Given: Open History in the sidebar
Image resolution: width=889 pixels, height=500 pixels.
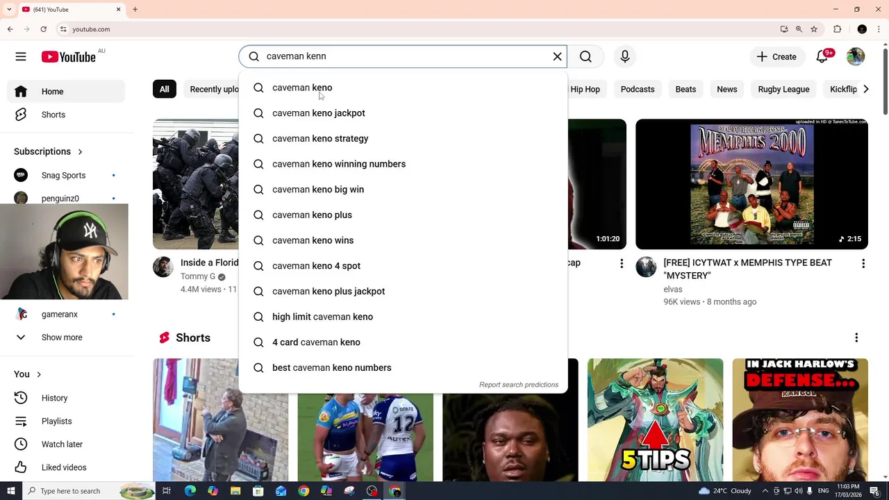Looking at the screenshot, I should [x=67, y=398].
